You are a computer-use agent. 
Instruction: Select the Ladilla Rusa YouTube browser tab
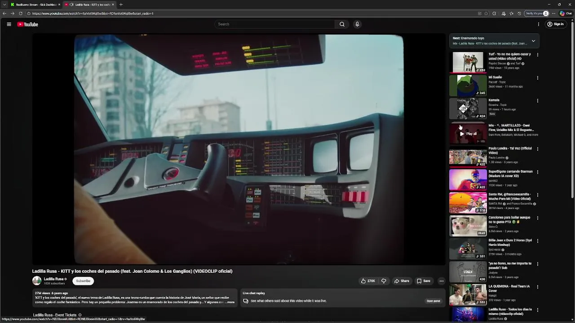(x=91, y=4)
